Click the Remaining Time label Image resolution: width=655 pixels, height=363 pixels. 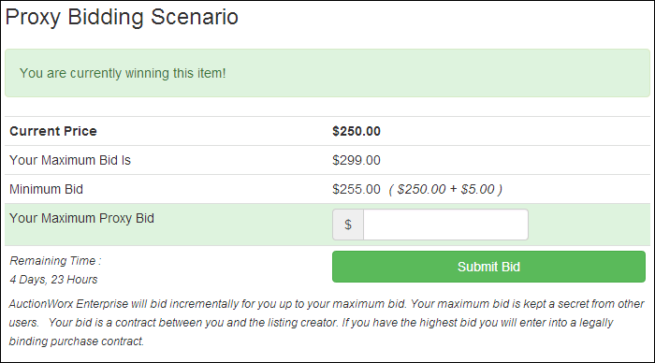pos(55,261)
